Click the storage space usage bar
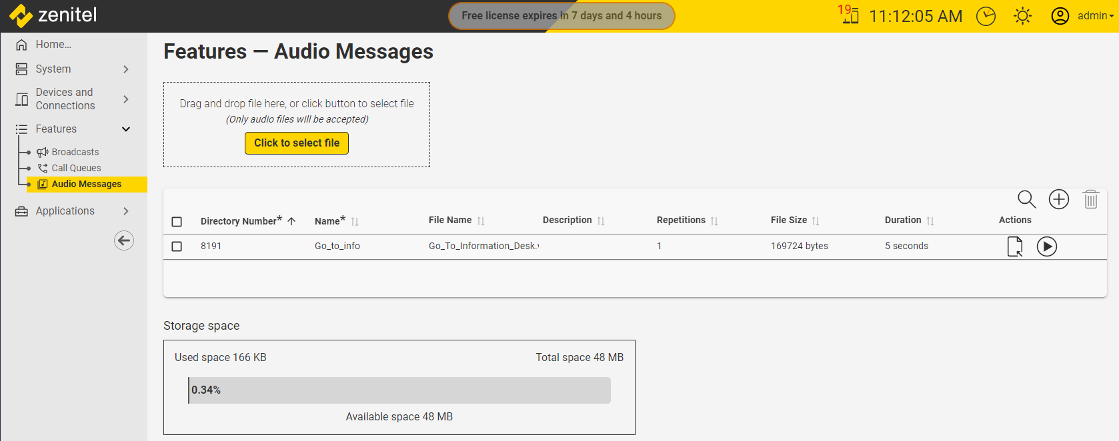This screenshot has height=441, width=1119. (399, 390)
